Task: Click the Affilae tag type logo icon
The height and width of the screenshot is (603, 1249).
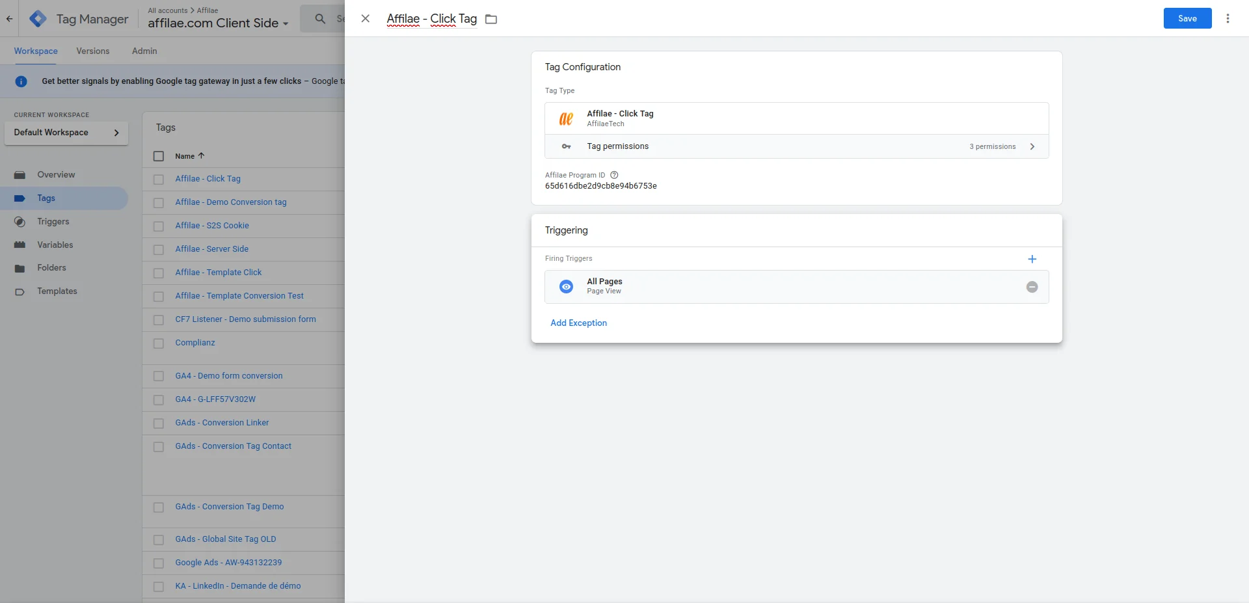Action: [566, 118]
